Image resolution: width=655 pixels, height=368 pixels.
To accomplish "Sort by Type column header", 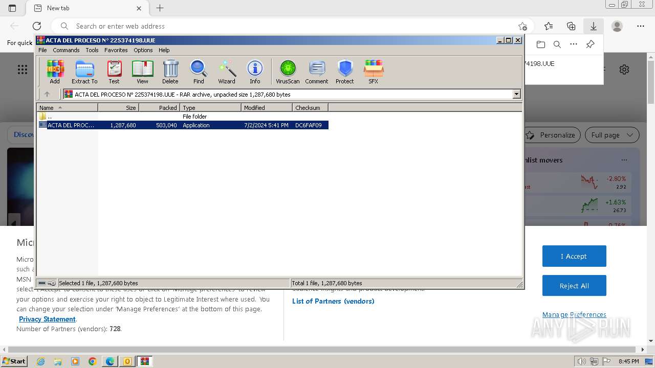I will coord(210,107).
